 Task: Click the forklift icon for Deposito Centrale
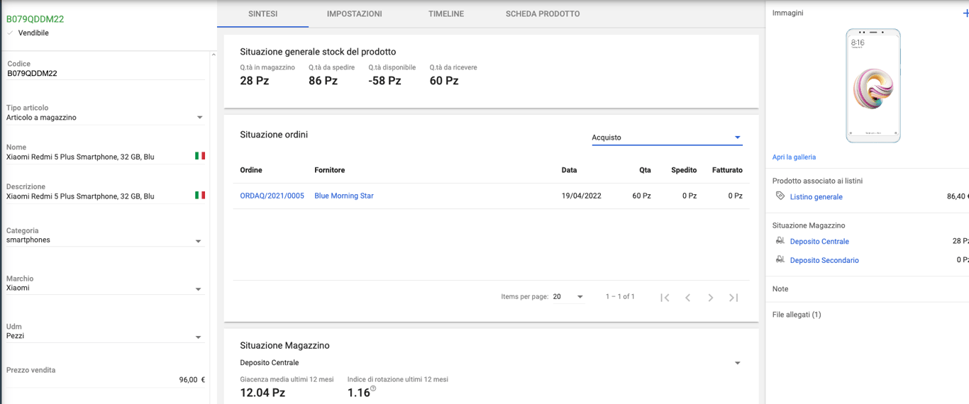point(780,241)
